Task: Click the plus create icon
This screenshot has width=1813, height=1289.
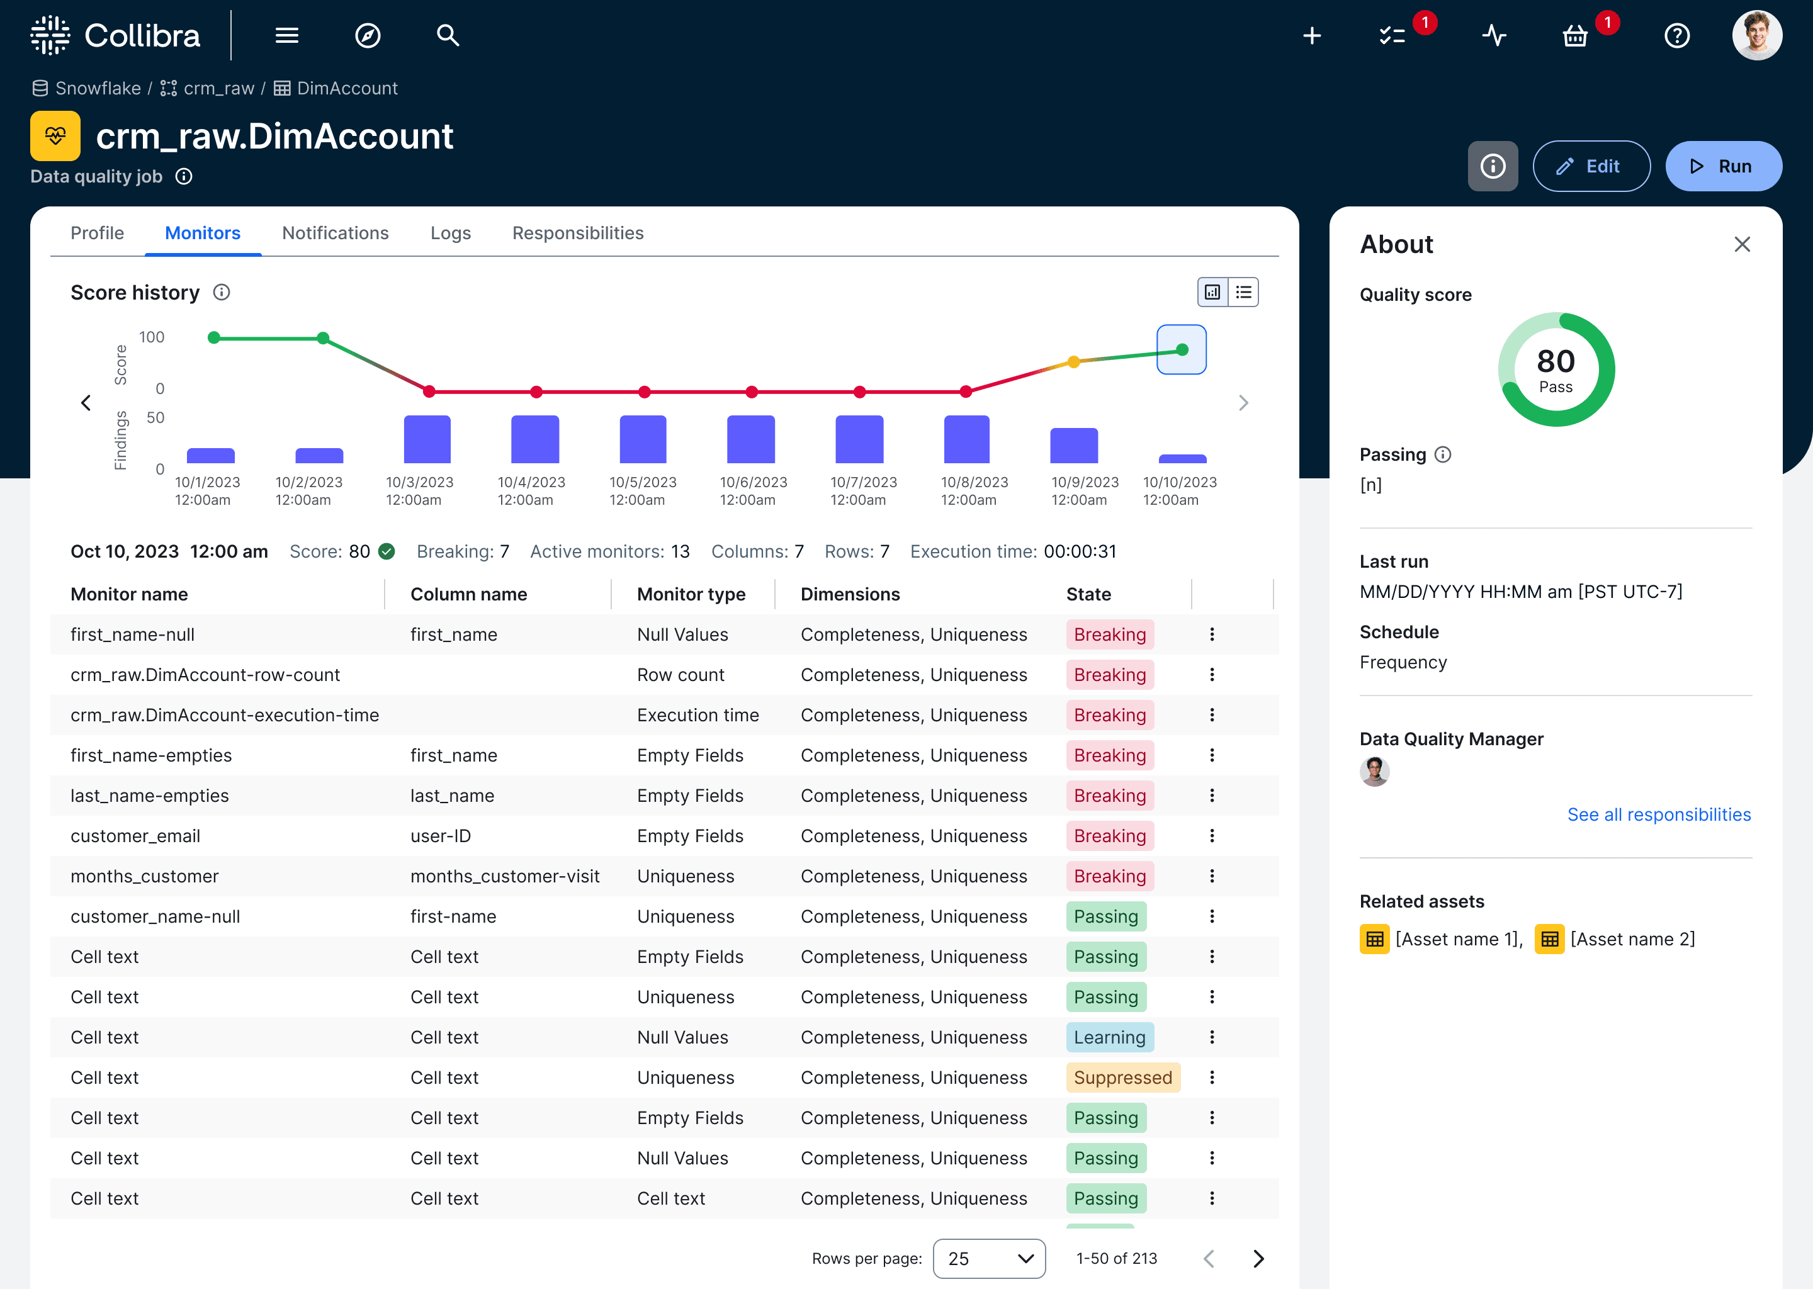Action: [x=1312, y=36]
